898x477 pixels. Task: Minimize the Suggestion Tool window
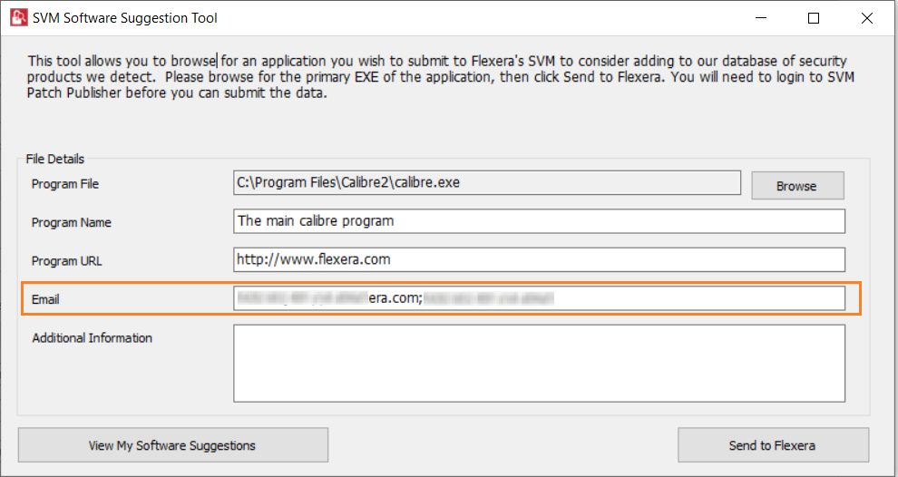click(761, 18)
